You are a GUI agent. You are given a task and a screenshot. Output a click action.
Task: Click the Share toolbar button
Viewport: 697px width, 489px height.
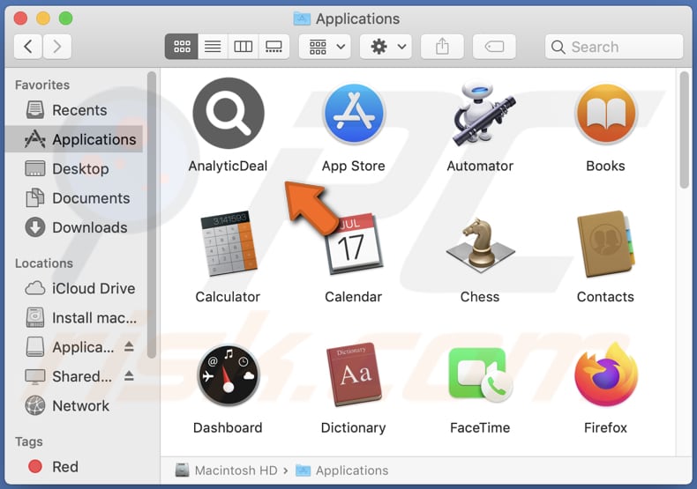click(442, 47)
